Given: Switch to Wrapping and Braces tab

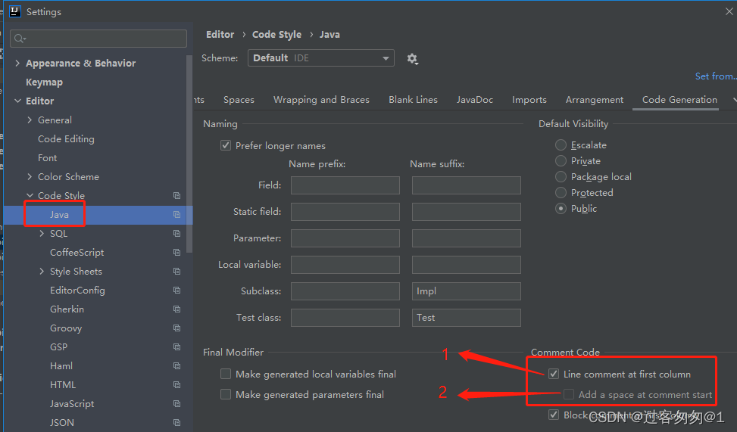Looking at the screenshot, I should pos(321,100).
